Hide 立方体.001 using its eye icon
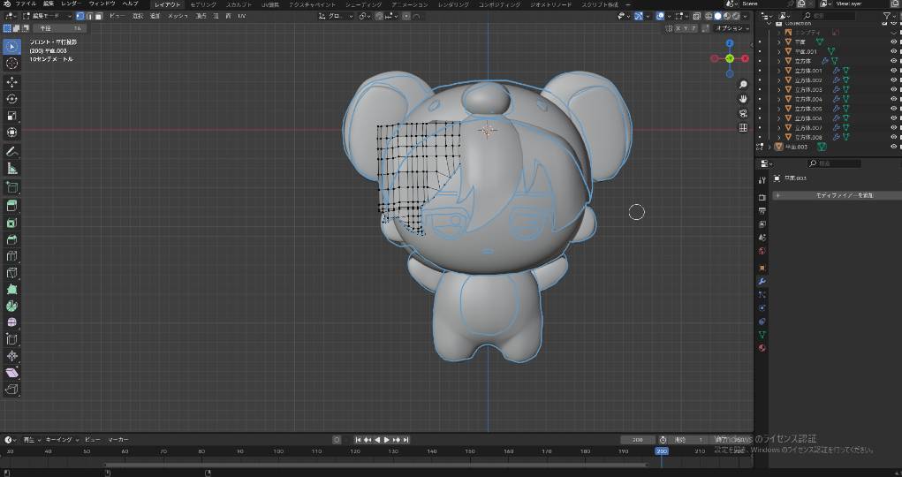Viewport: 902px width, 477px height. point(893,71)
